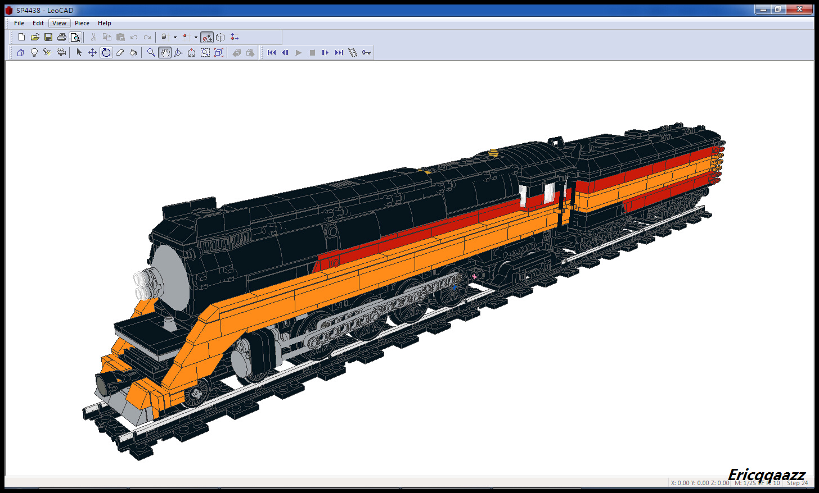Open the lock axis dropdown arrow

tap(175, 38)
